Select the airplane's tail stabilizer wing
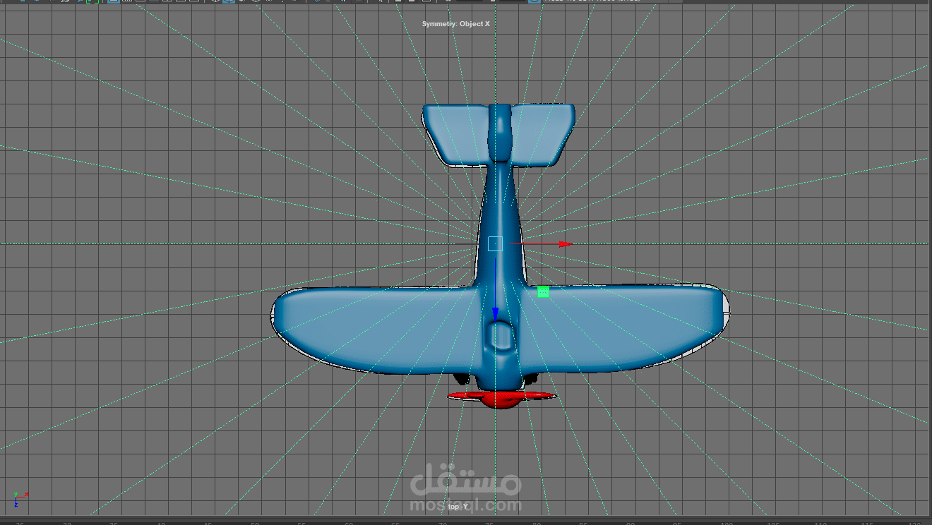The image size is (932, 525). pos(498,135)
